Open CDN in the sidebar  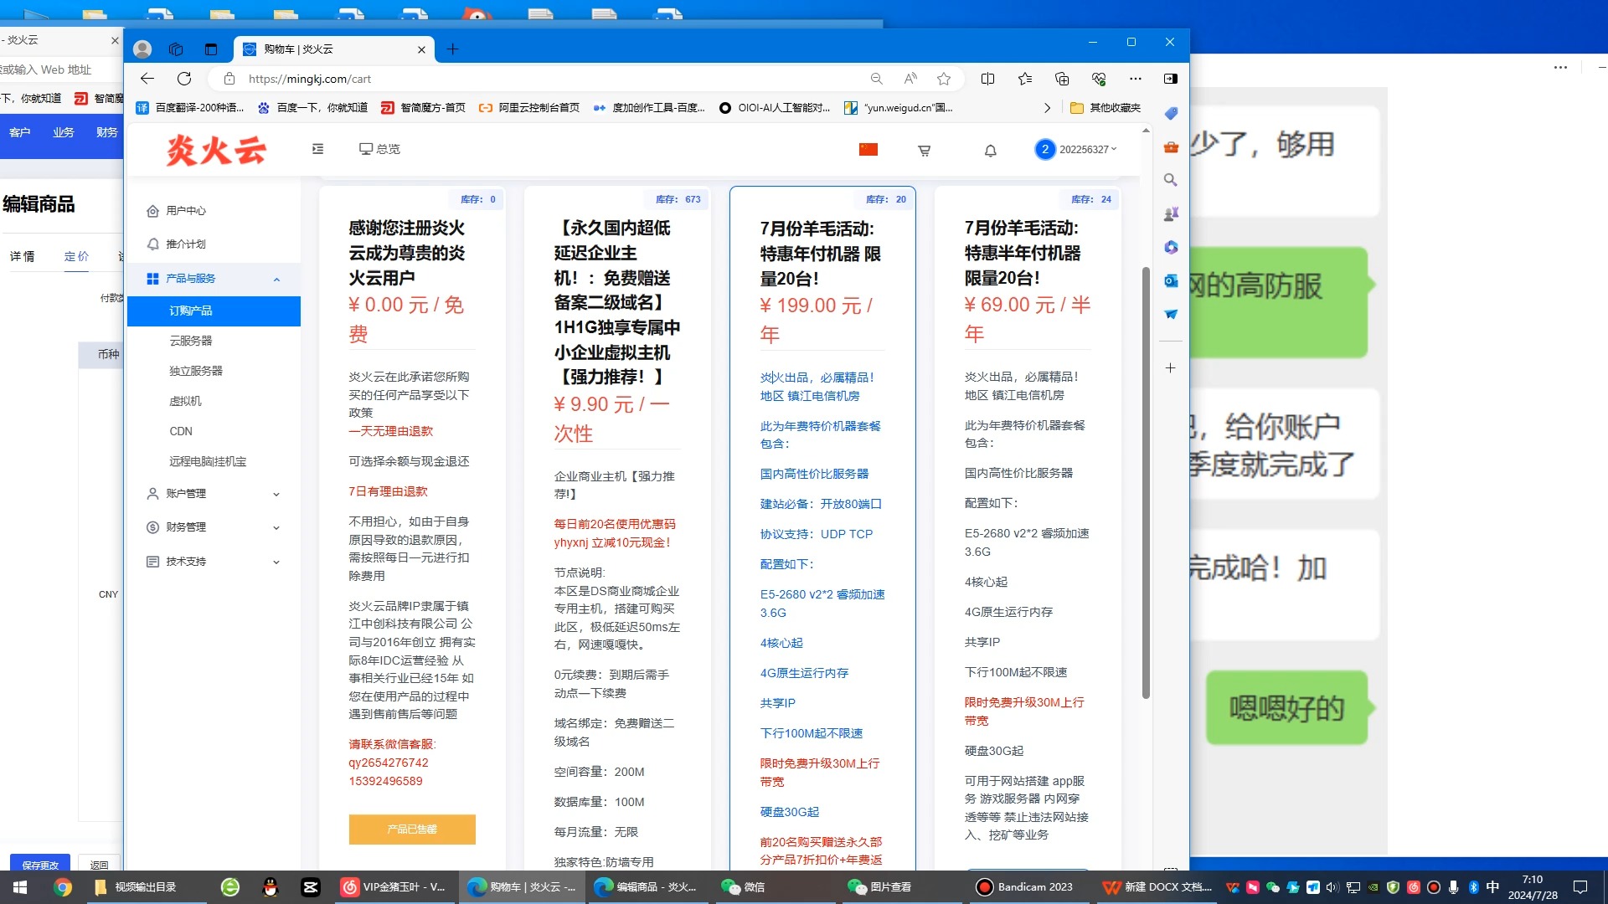181,432
